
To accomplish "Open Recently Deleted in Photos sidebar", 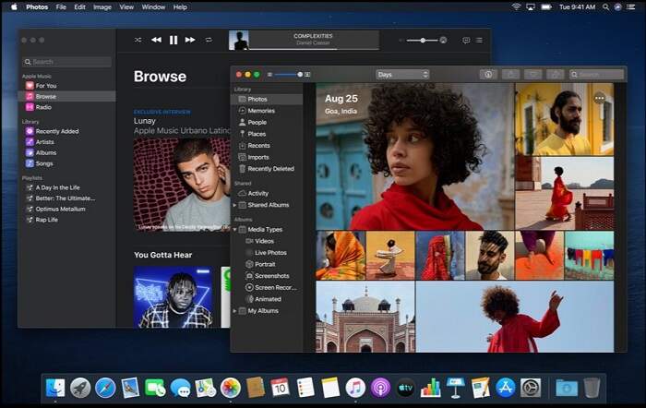I will 269,169.
